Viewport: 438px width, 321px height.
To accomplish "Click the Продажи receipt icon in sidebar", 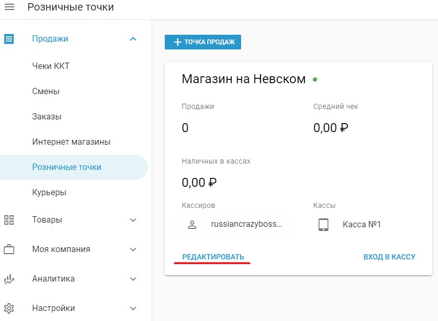I will (x=9, y=39).
